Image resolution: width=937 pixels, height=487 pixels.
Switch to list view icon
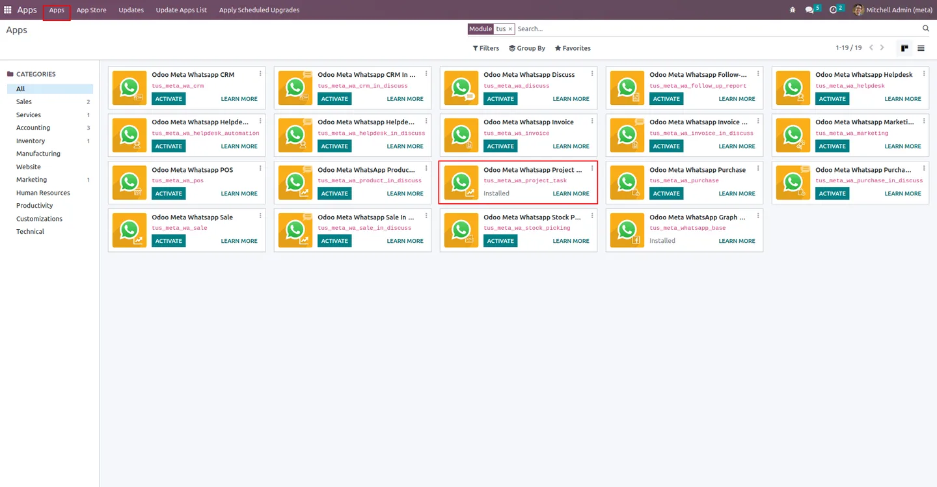click(x=921, y=48)
